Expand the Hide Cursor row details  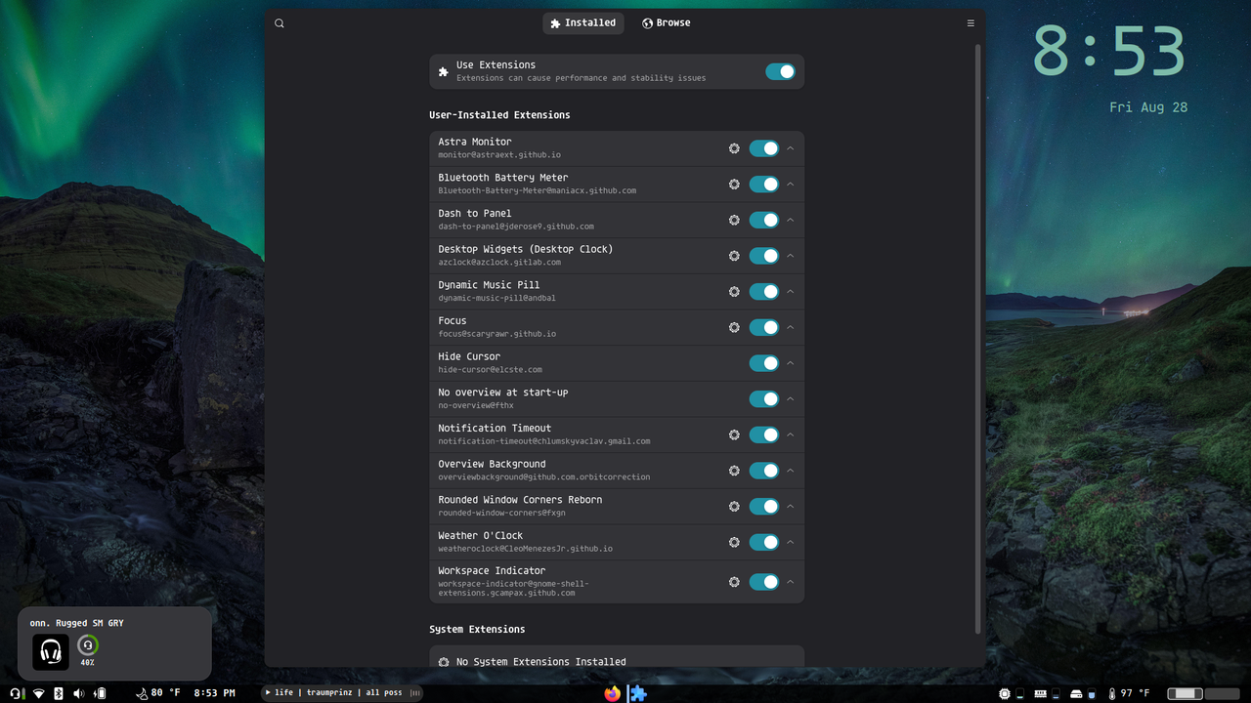[x=791, y=363]
